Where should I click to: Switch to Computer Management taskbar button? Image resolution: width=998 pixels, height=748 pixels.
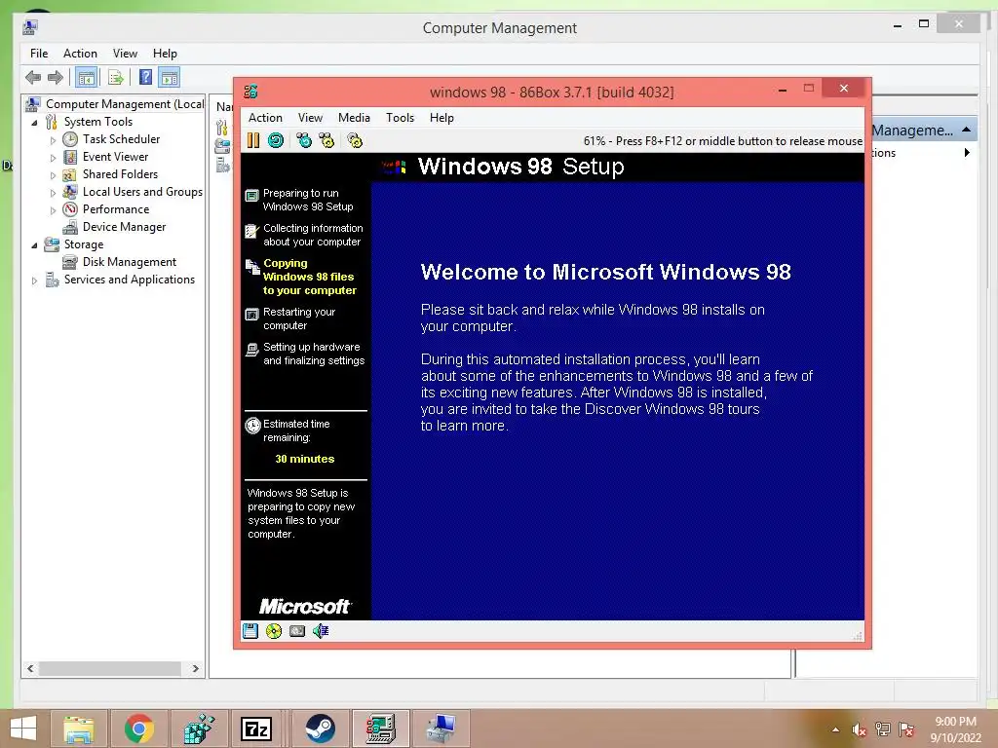click(x=441, y=729)
